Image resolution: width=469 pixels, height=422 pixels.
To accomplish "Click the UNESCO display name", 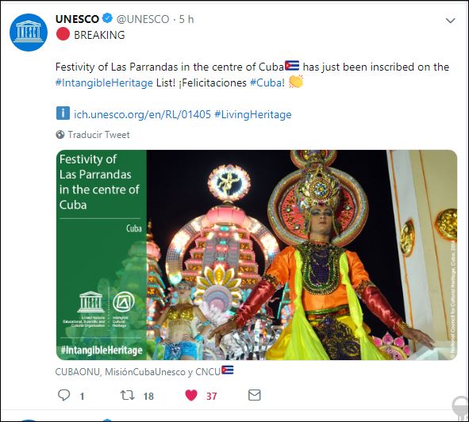I will coord(77,19).
